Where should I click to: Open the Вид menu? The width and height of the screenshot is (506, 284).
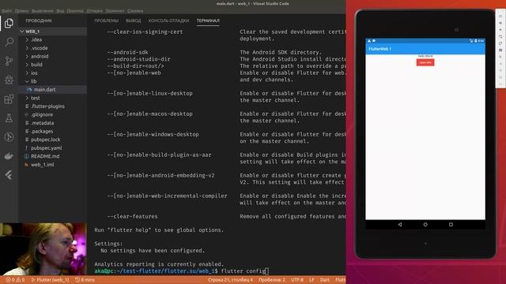coord(60,10)
